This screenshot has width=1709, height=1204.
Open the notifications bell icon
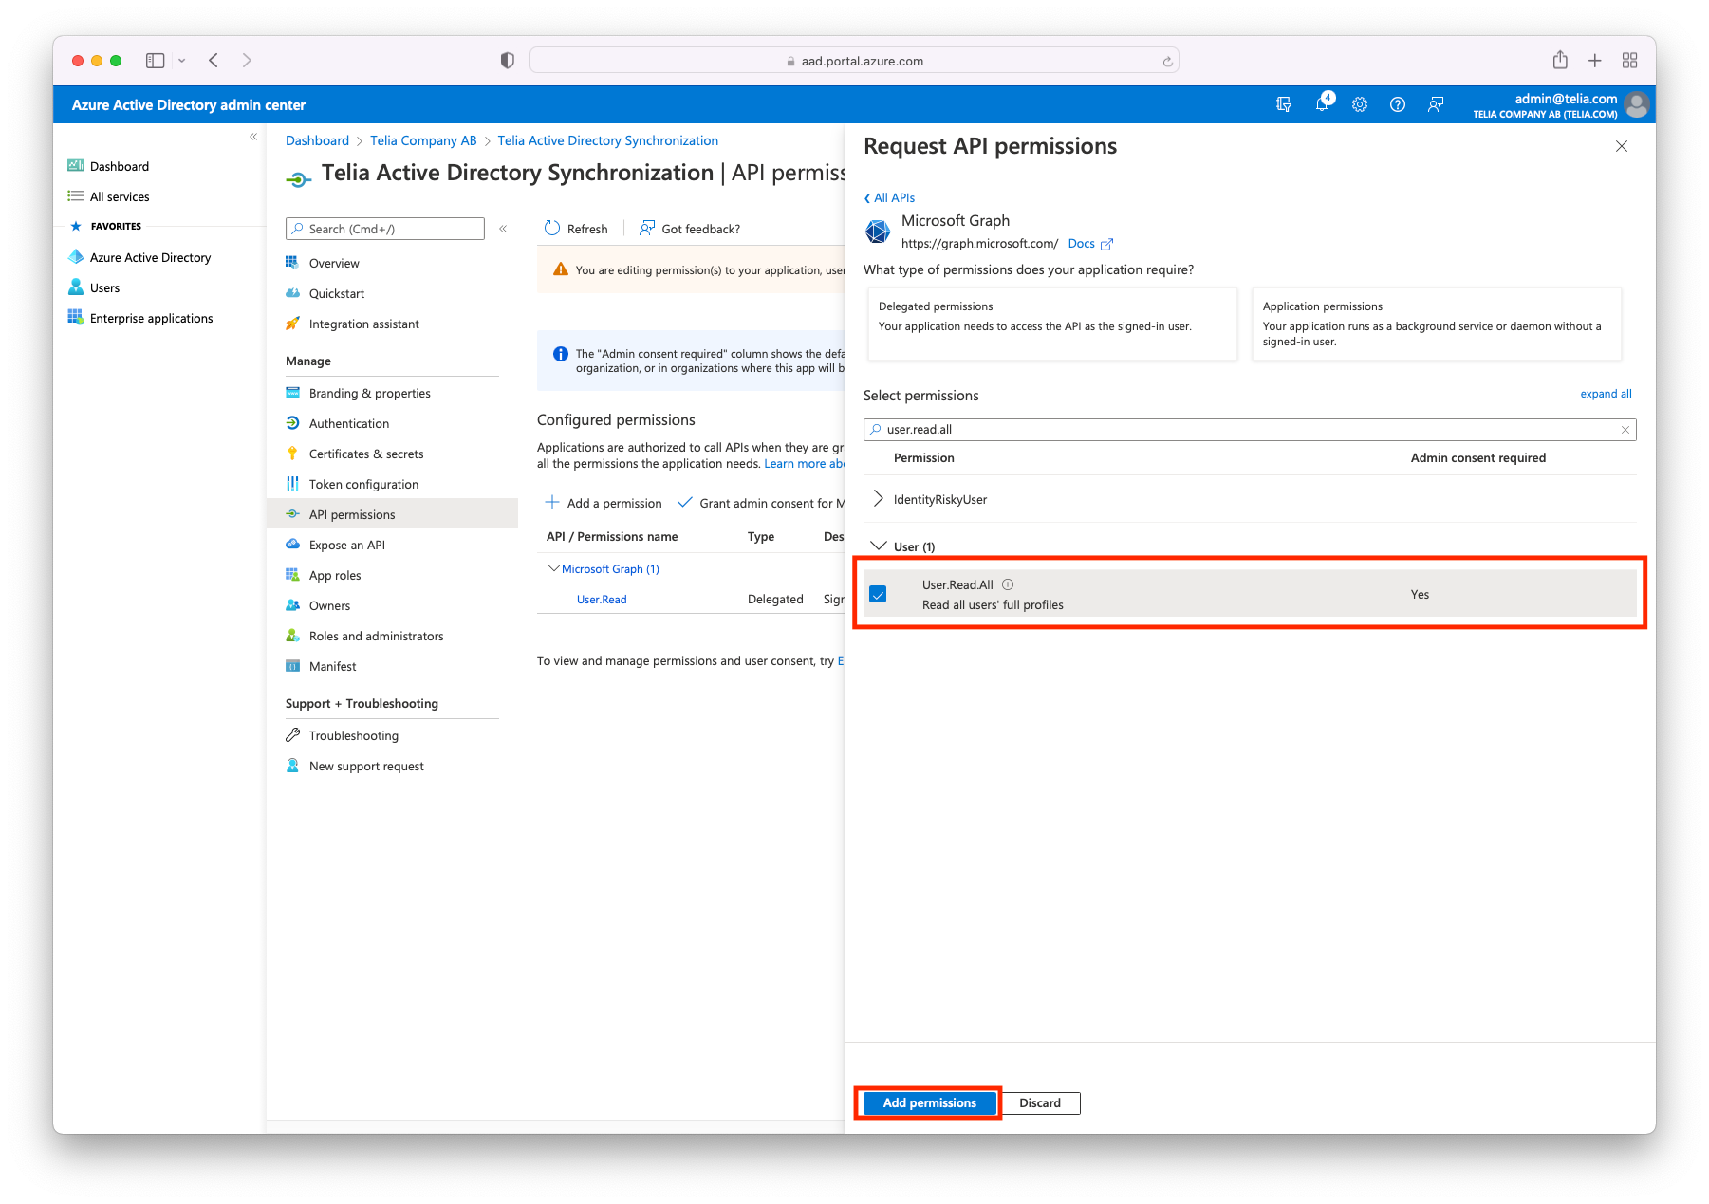point(1323,103)
